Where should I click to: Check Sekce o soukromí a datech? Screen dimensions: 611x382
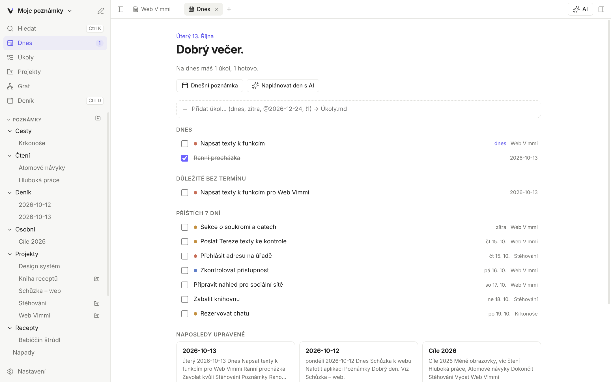click(x=185, y=227)
